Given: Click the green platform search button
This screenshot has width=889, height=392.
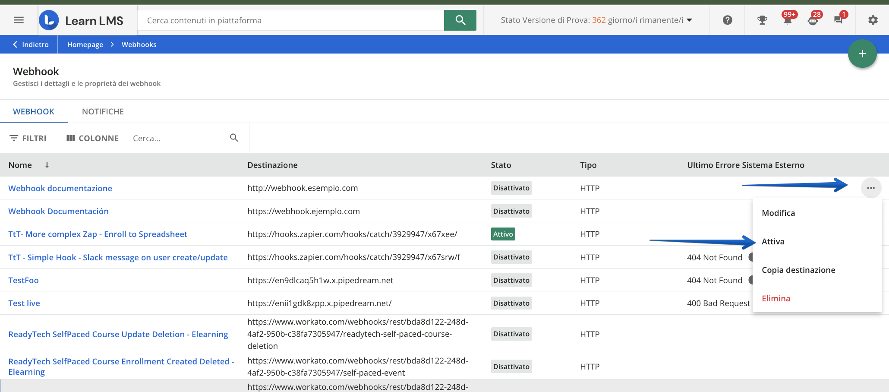Looking at the screenshot, I should point(460,20).
